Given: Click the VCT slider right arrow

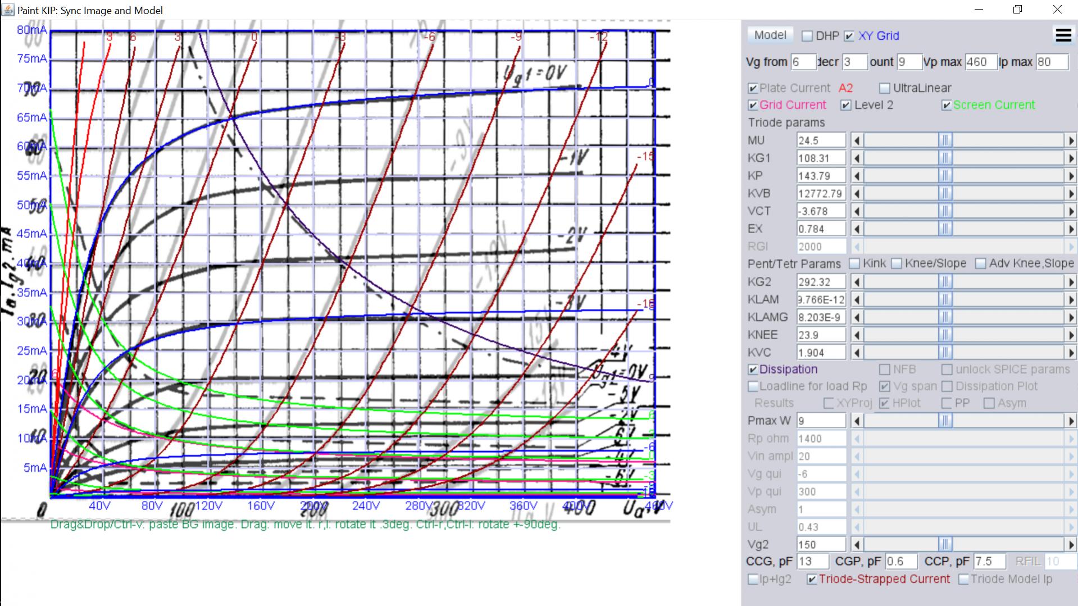Looking at the screenshot, I should (1071, 211).
